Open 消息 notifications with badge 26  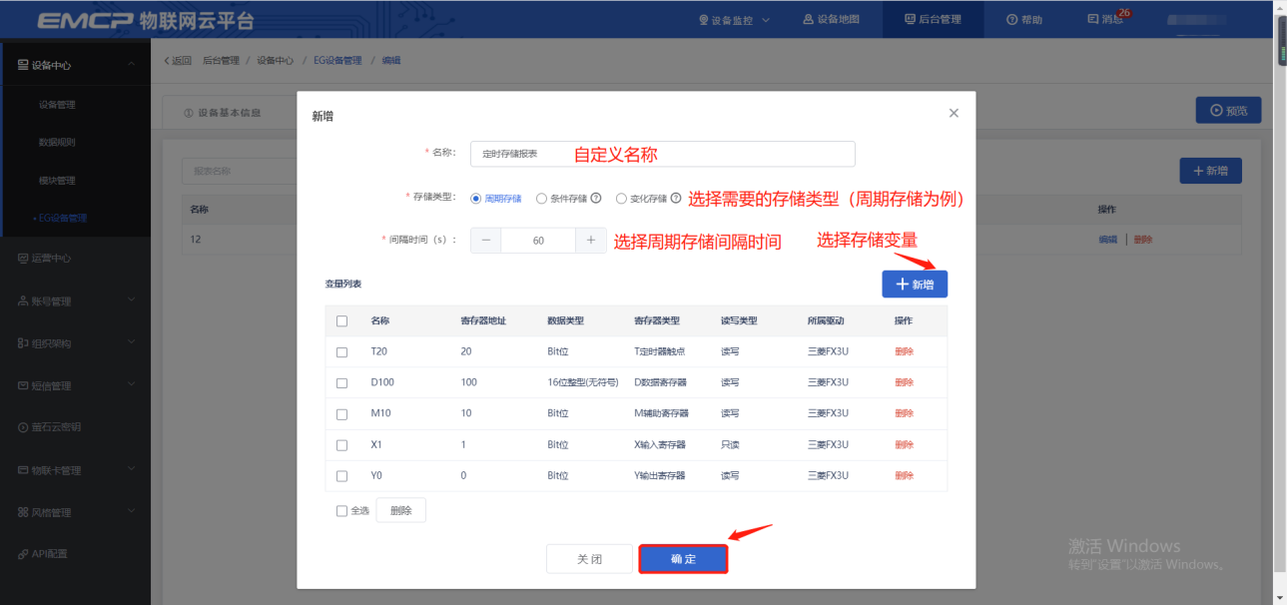(1104, 19)
